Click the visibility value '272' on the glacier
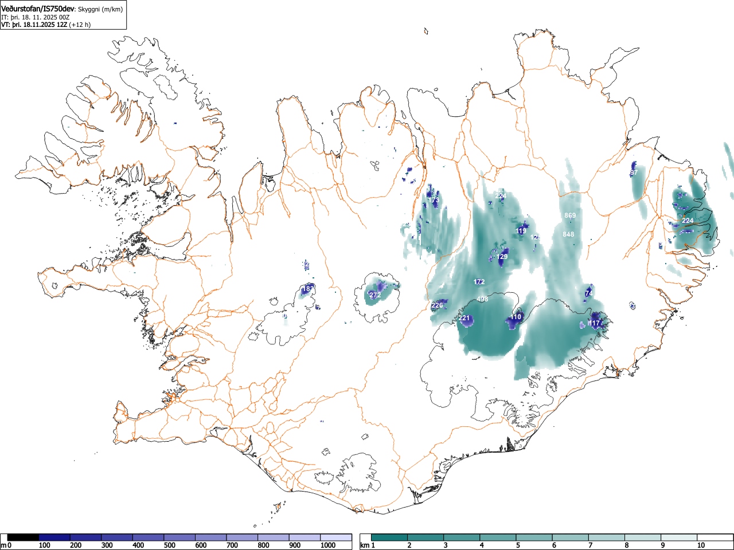Screen dimensions: 734x550 click(x=375, y=295)
